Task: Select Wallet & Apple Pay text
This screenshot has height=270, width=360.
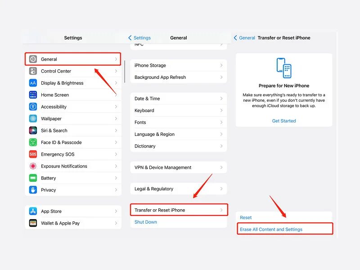Action: click(x=60, y=223)
